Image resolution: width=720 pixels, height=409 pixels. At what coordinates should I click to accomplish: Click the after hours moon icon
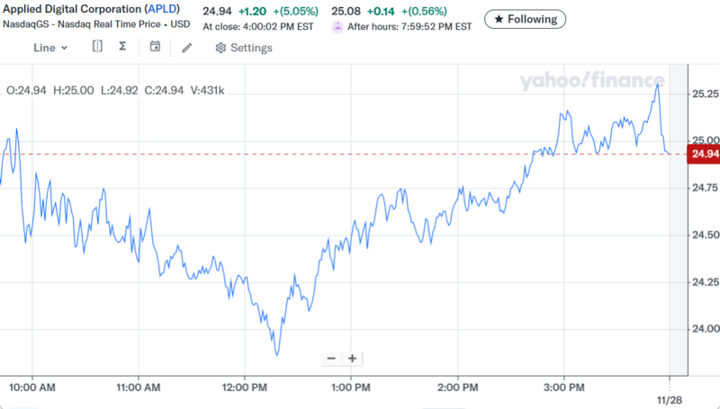coord(337,27)
